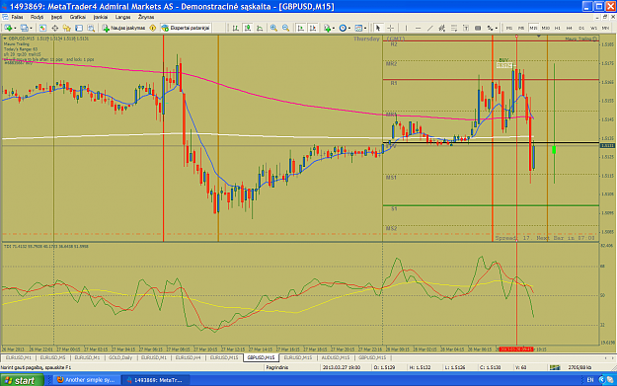
Task: Select the crosshair tool
Action: 390,28
